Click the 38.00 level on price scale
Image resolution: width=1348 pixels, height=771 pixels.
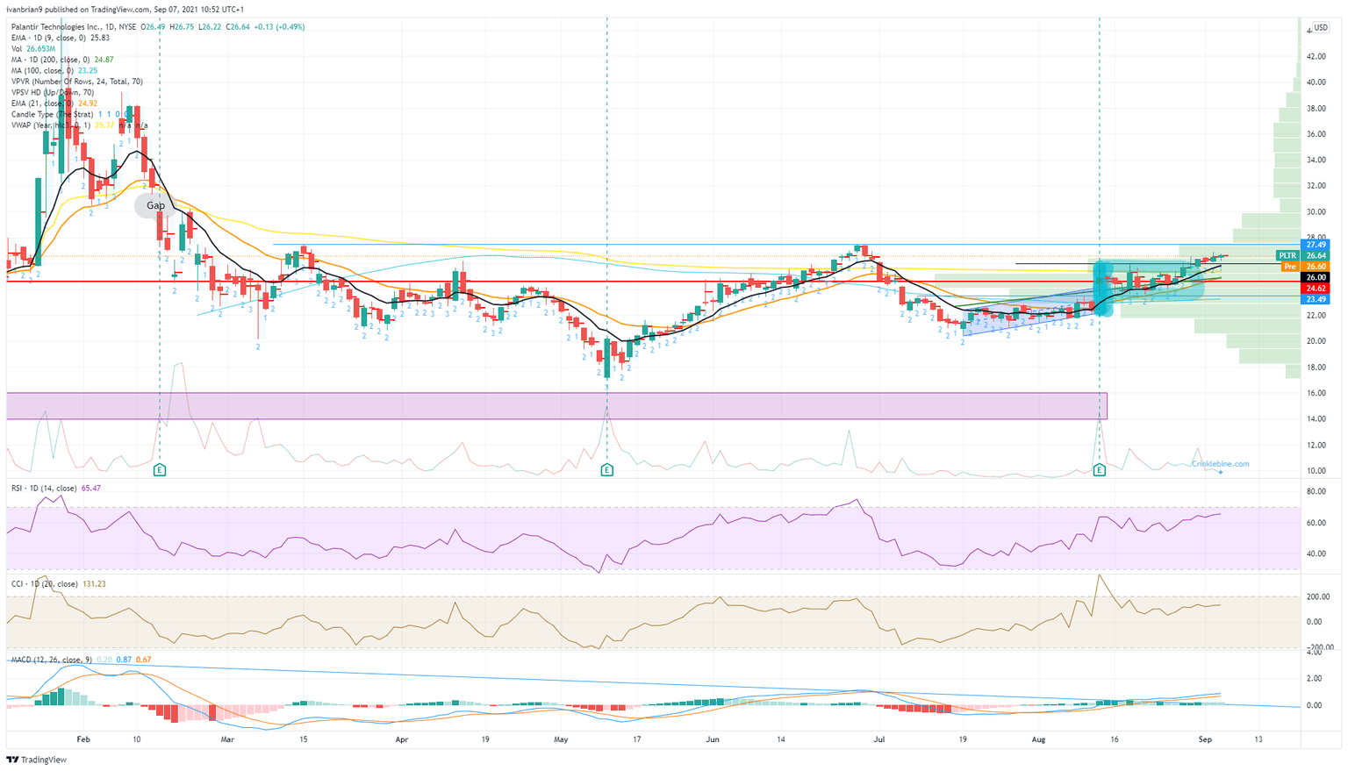click(1316, 109)
